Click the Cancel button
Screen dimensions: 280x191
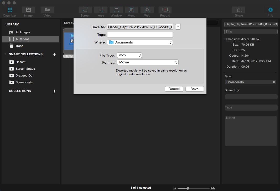[174, 89]
